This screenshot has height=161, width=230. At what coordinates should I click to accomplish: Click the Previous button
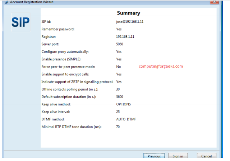[x=154, y=156]
